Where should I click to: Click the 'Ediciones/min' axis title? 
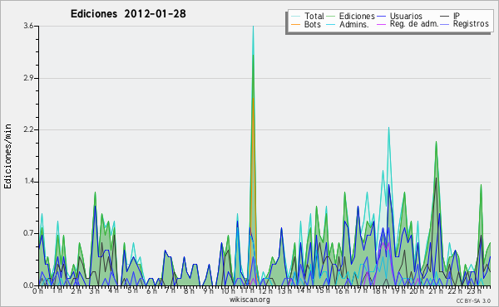7,156
